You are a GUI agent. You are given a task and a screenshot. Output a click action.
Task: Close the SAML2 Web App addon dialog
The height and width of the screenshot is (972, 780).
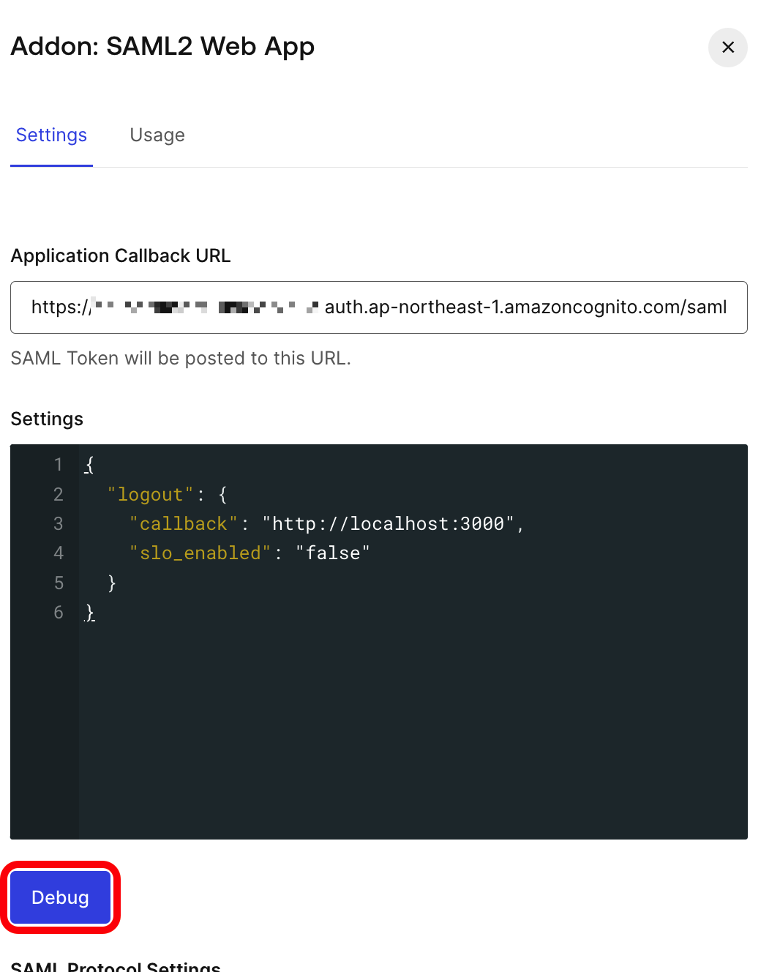point(727,48)
